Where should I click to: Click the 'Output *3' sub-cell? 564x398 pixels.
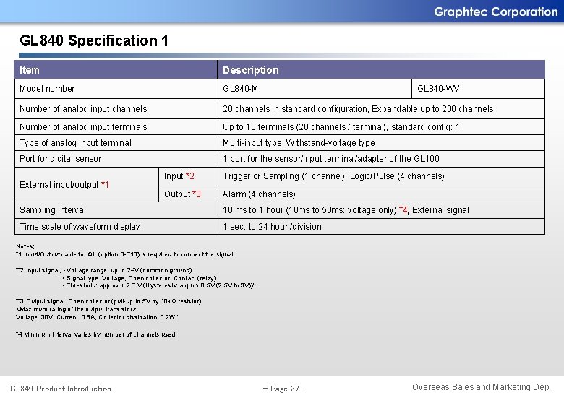point(188,194)
